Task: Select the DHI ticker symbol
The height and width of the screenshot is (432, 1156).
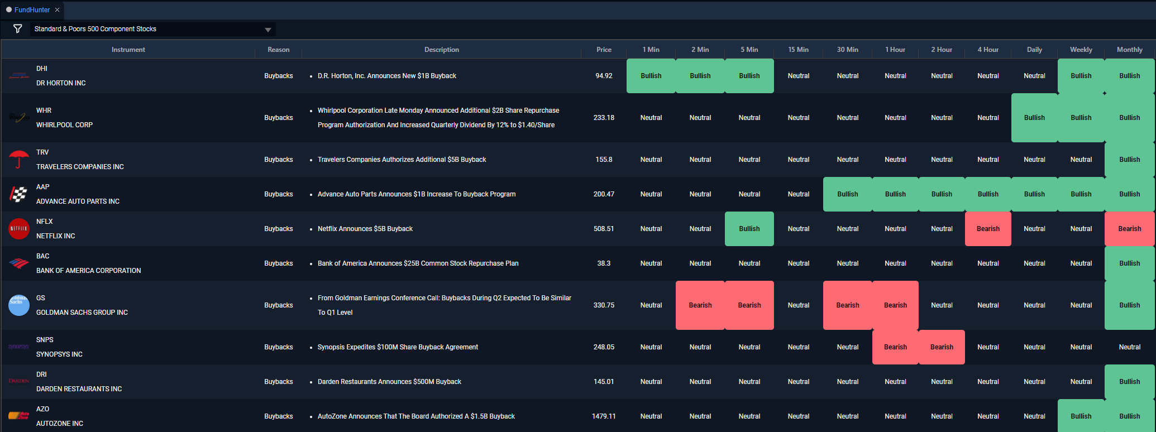Action: [42, 69]
